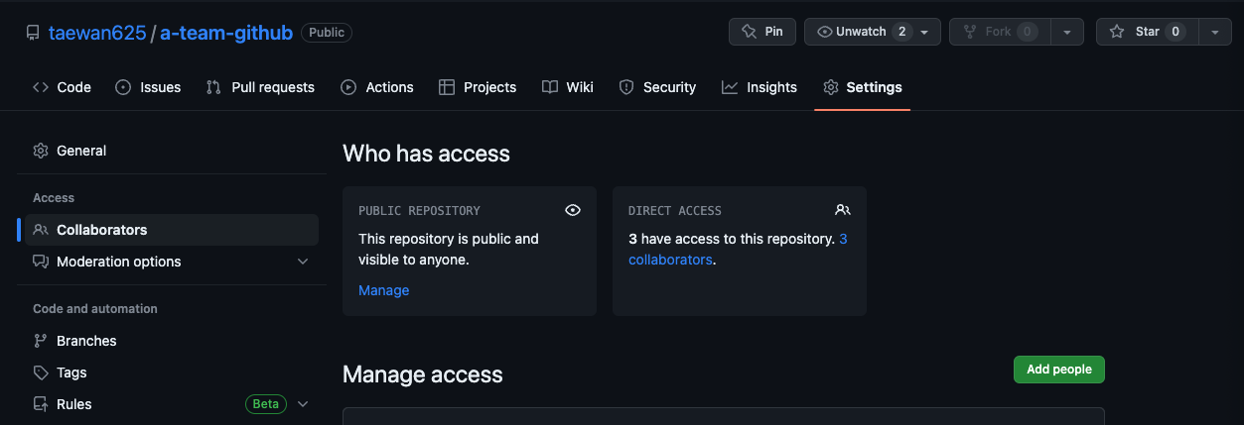Viewport: 1244px width, 425px height.
Task: Click the watch count badge 2
Action: (901, 32)
